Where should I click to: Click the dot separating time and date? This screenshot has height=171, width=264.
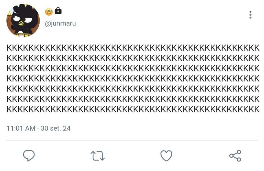point(38,129)
